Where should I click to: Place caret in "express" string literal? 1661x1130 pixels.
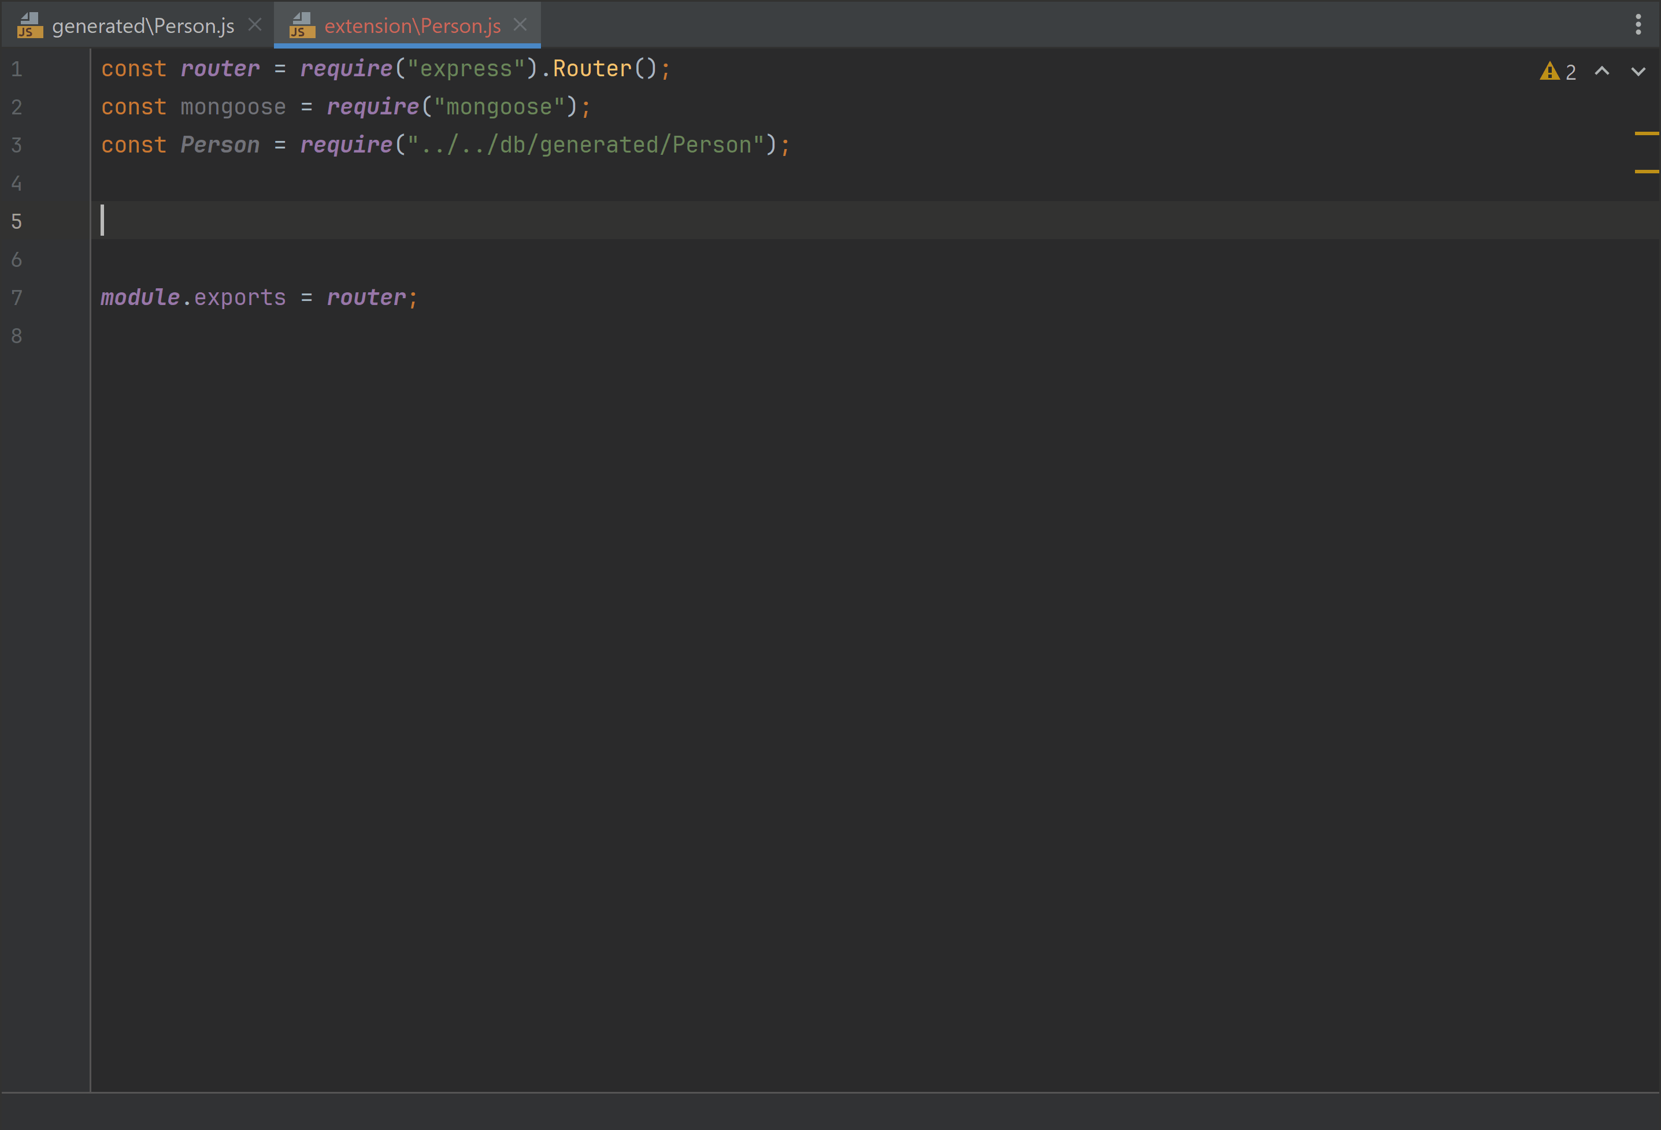pos(466,69)
